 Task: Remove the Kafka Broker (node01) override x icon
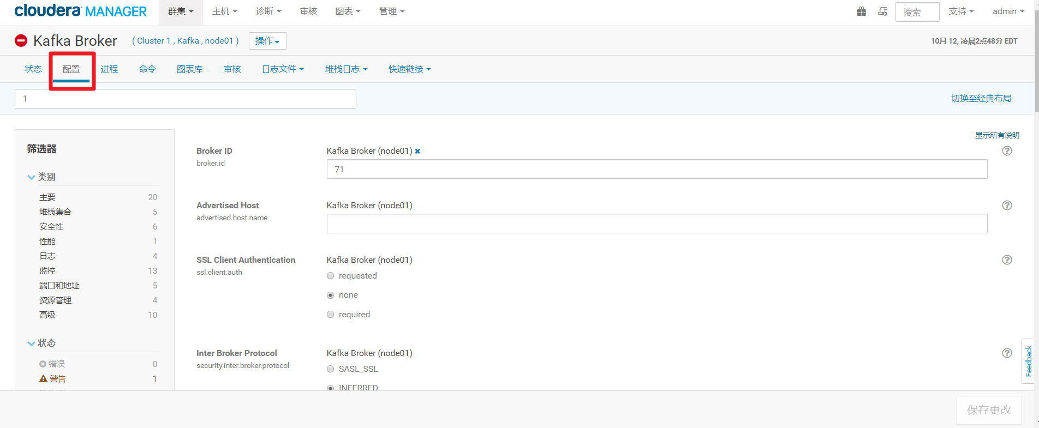pos(417,151)
